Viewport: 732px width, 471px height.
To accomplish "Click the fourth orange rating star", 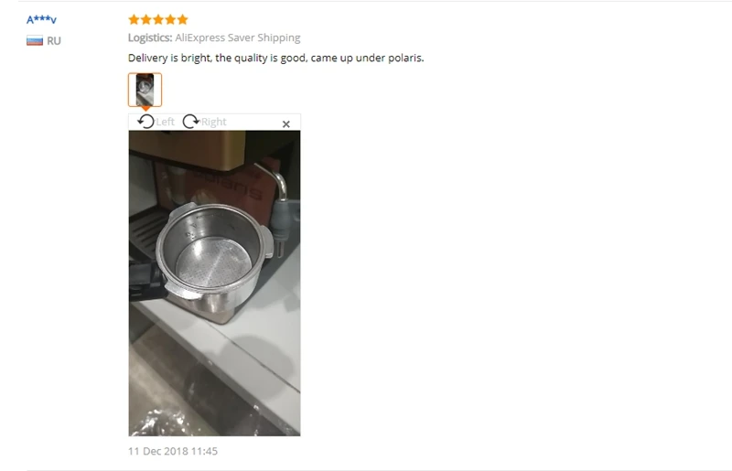I will click(170, 19).
